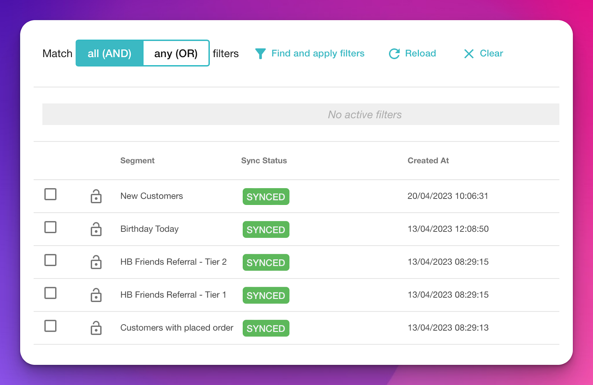Open Find and apply filters
Viewport: 593px width, 385px height.
[x=318, y=53]
